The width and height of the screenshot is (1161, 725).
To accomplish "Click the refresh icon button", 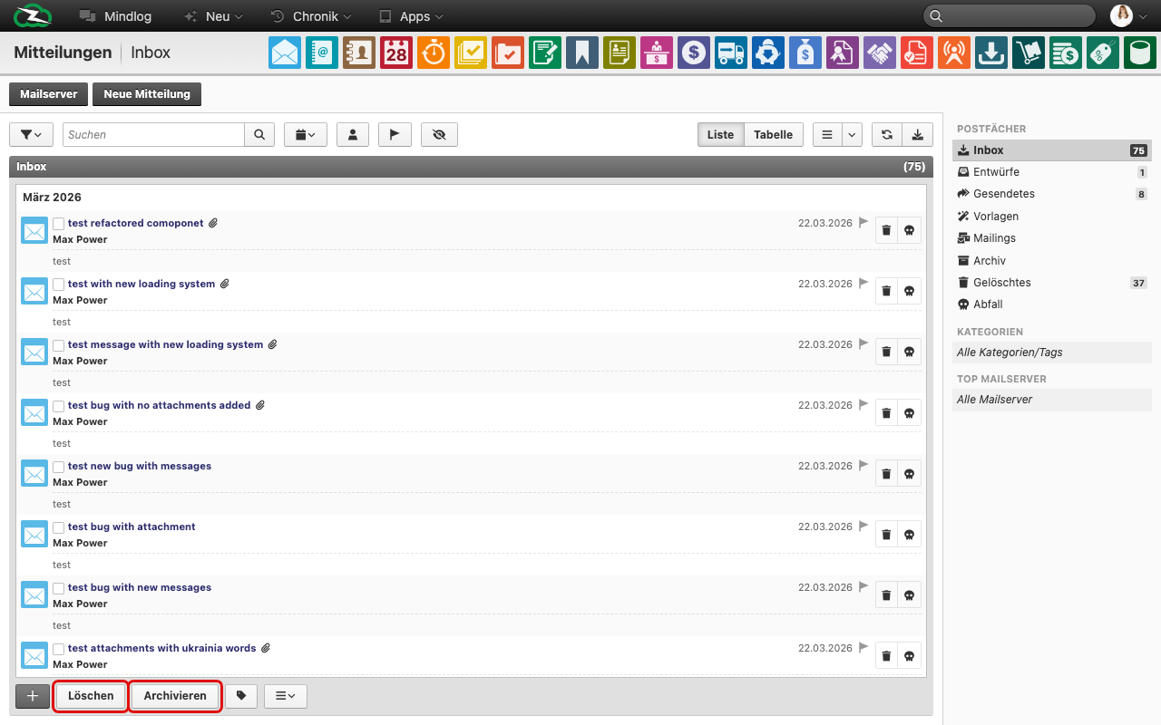I will tap(887, 134).
